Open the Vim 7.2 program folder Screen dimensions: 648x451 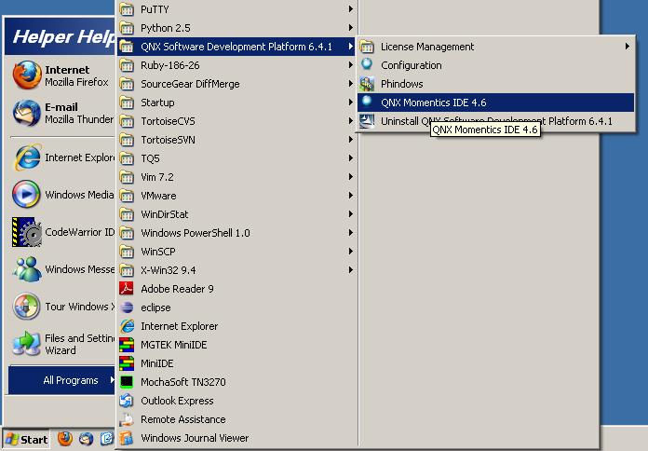[236, 177]
